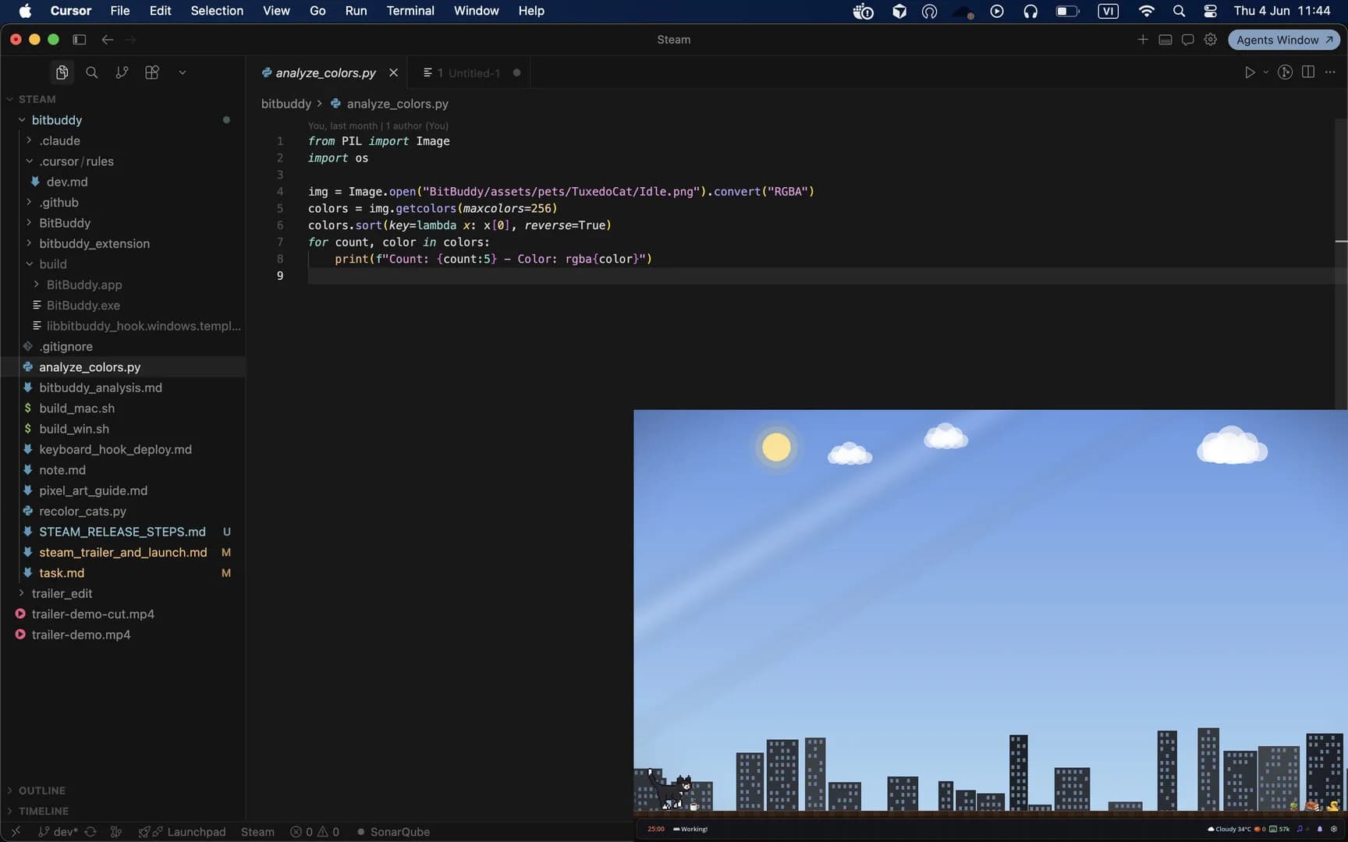Open the .gitignore file

[x=123, y=346]
